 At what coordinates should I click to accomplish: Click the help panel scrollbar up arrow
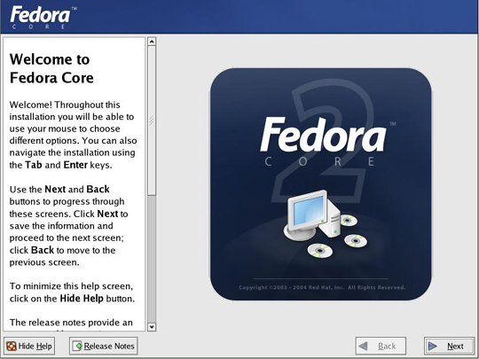pos(152,42)
